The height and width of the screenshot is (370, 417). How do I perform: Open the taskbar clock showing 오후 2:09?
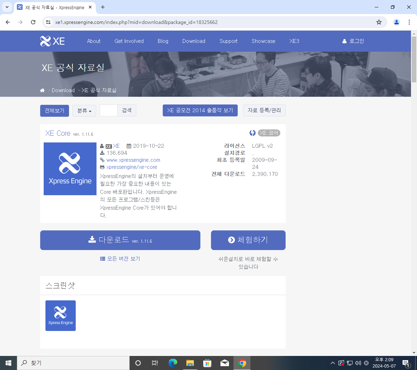pyautogui.click(x=384, y=363)
